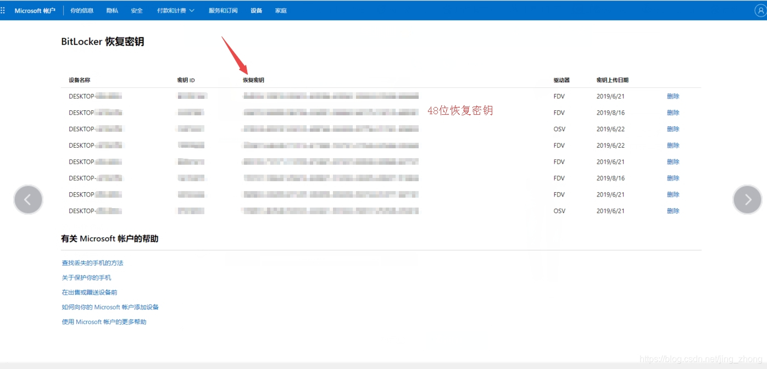Expand the 付款和计费 dropdown menu

[x=175, y=10]
